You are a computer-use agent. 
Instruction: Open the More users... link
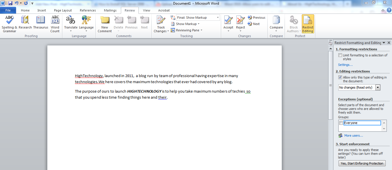[354, 135]
